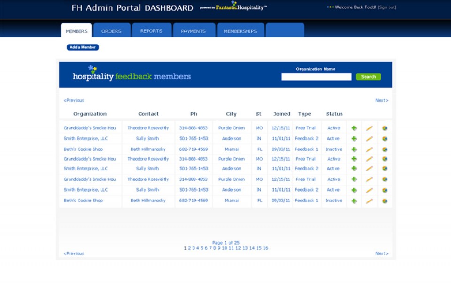
Task: Open the REPORTS tab
Action: click(x=151, y=31)
